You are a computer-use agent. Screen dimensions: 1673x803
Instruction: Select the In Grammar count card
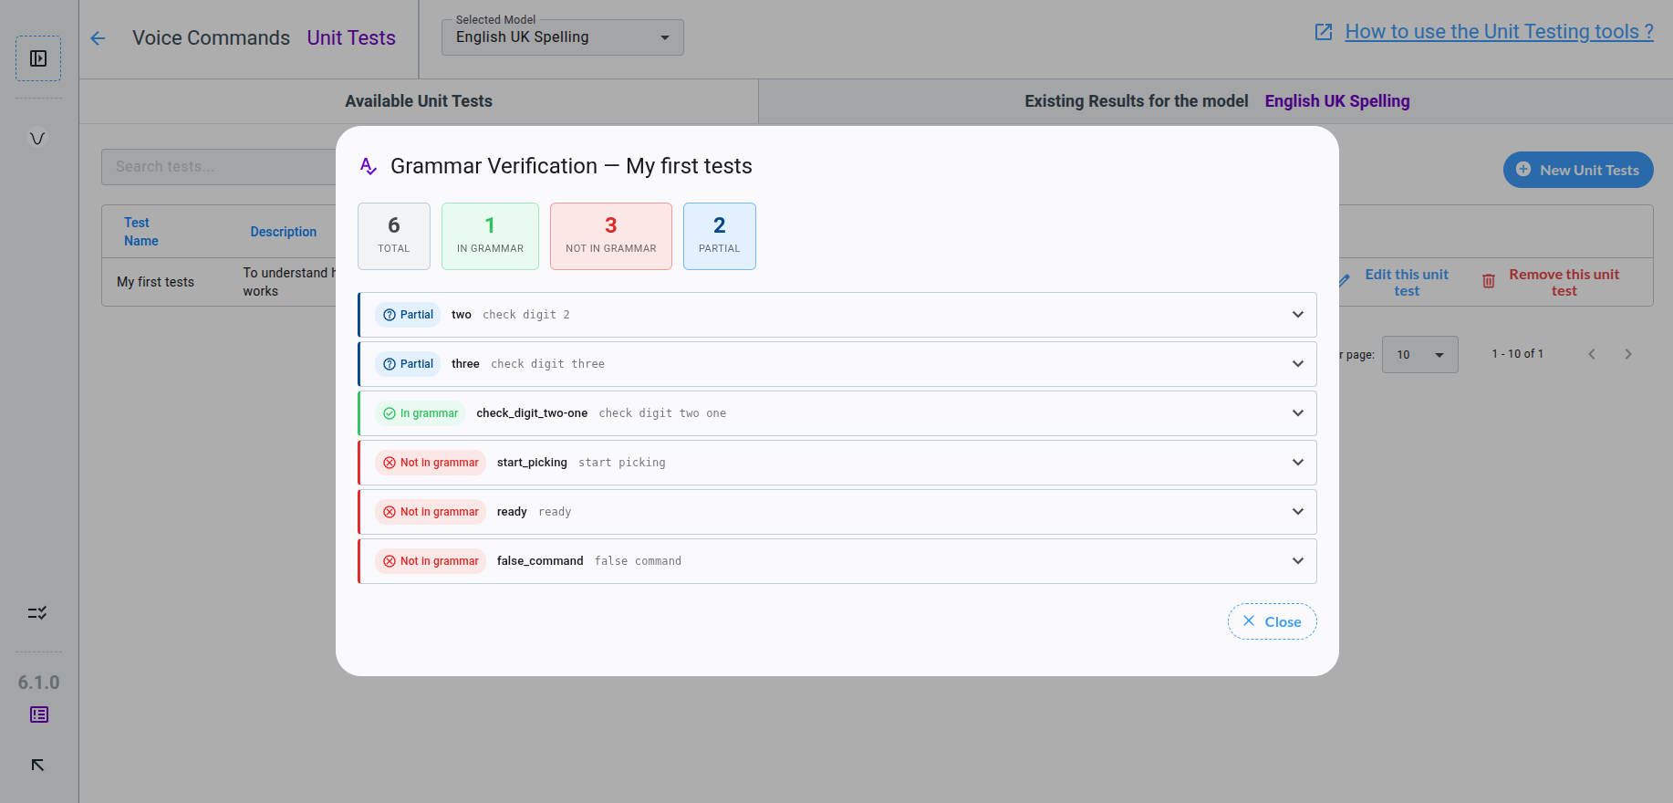point(490,236)
